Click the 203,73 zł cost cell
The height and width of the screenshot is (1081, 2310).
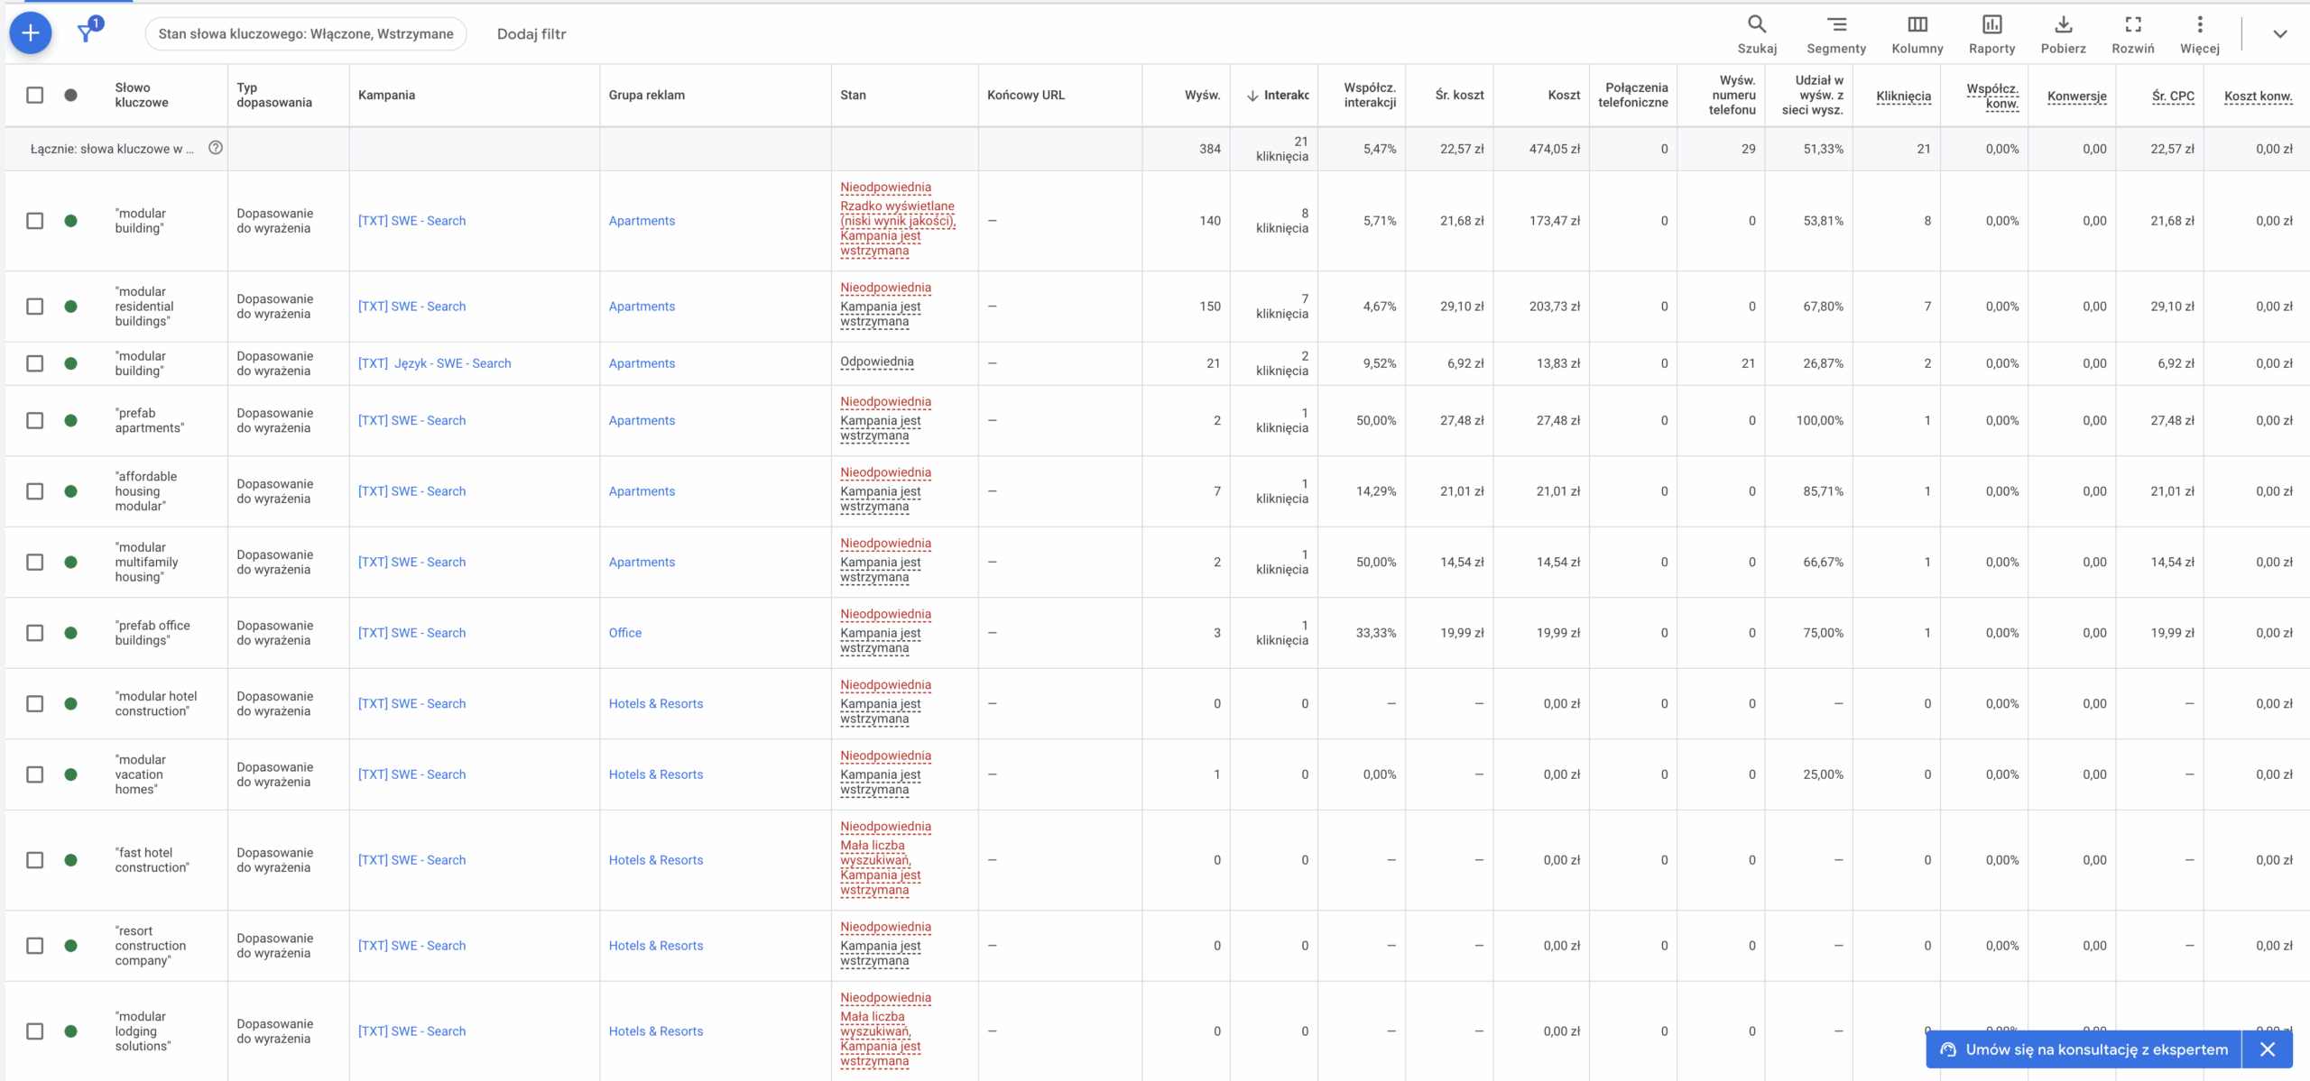coord(1554,307)
